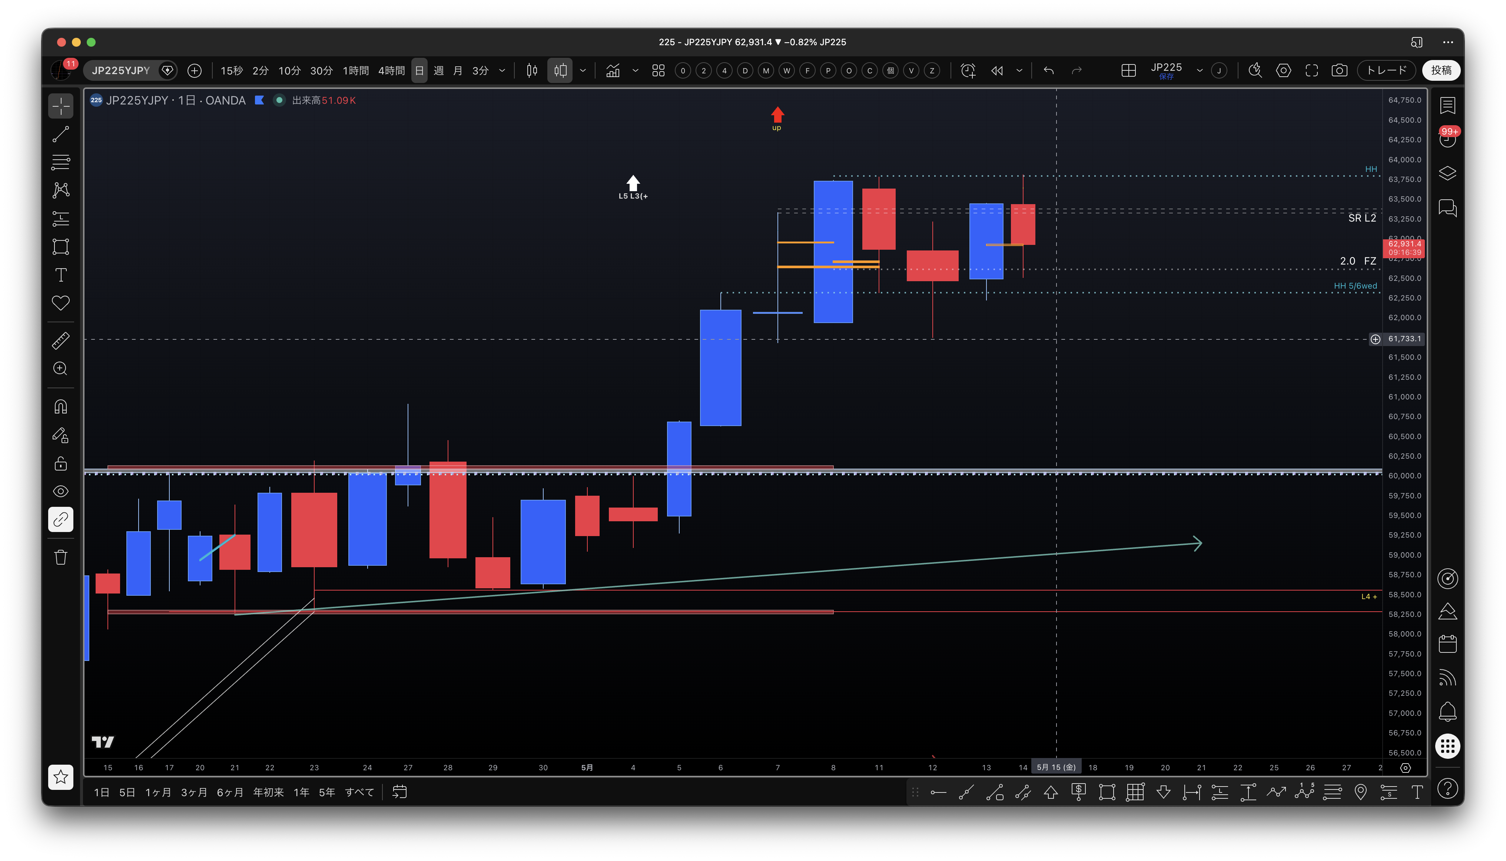Open favorites star toolbar button

pyautogui.click(x=60, y=777)
